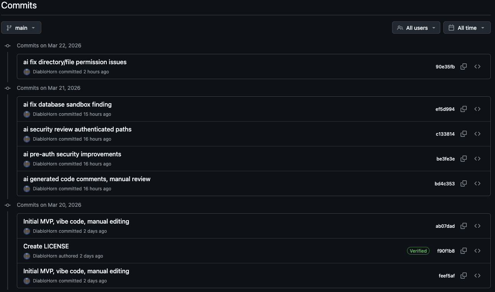
Task: Expand the All users filter
Action: pyautogui.click(x=416, y=28)
